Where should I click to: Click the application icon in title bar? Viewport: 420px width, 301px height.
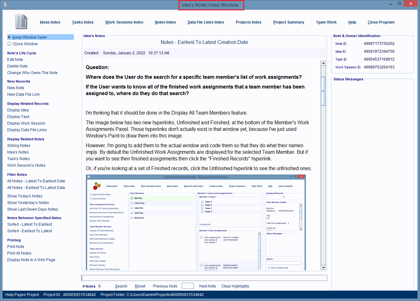pos(6,5)
